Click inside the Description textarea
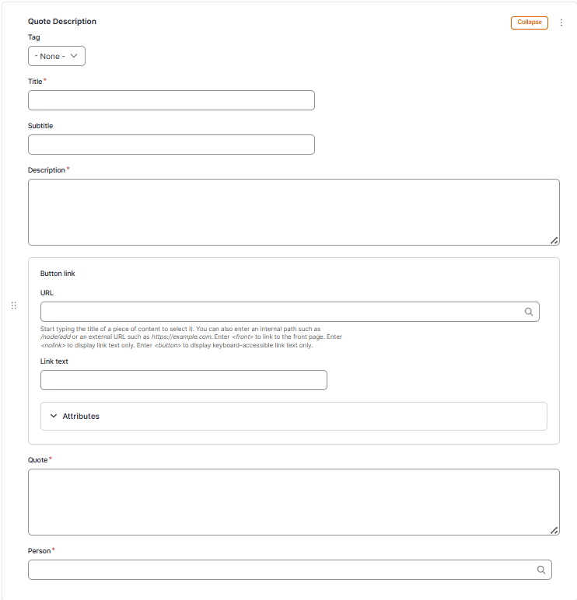Viewport: 577px width, 600px height. tap(293, 212)
